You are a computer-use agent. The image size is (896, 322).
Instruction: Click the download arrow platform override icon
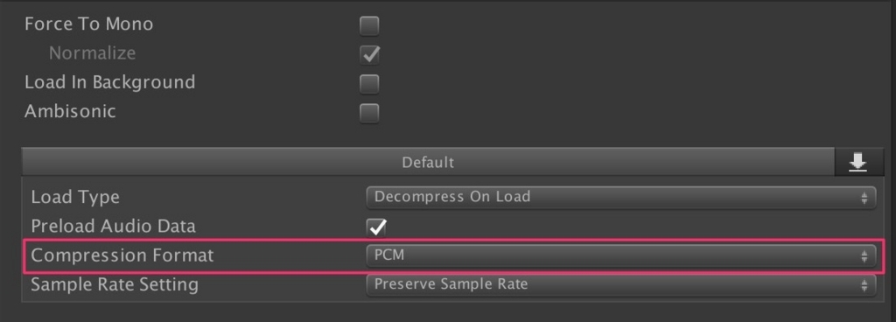pyautogui.click(x=857, y=163)
